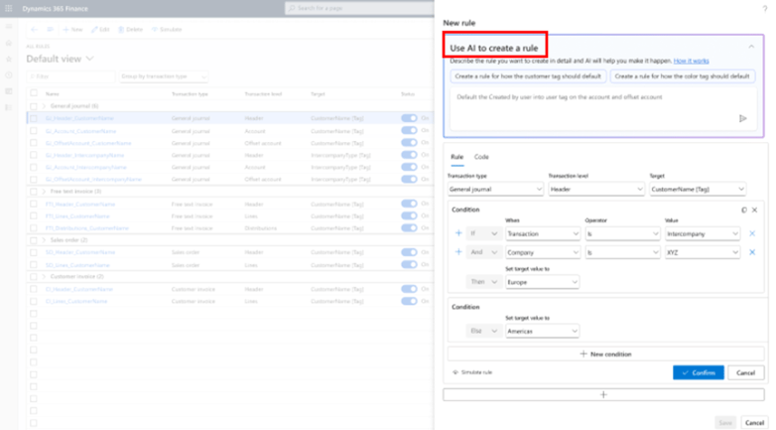Open the Transaction level Header dropdown

[595, 190]
